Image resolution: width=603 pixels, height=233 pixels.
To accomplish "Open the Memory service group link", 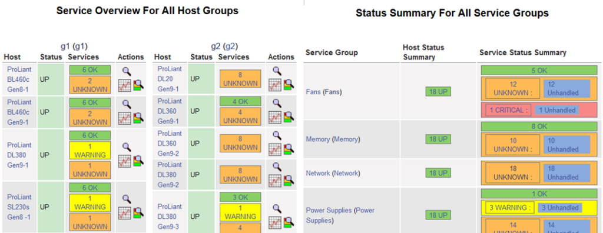I will (x=318, y=139).
